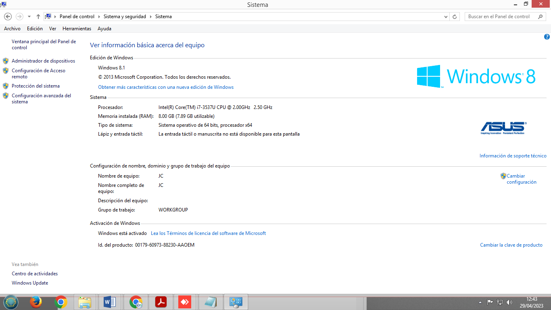Open File Explorer from the taskbar
551x310 pixels.
85,302
